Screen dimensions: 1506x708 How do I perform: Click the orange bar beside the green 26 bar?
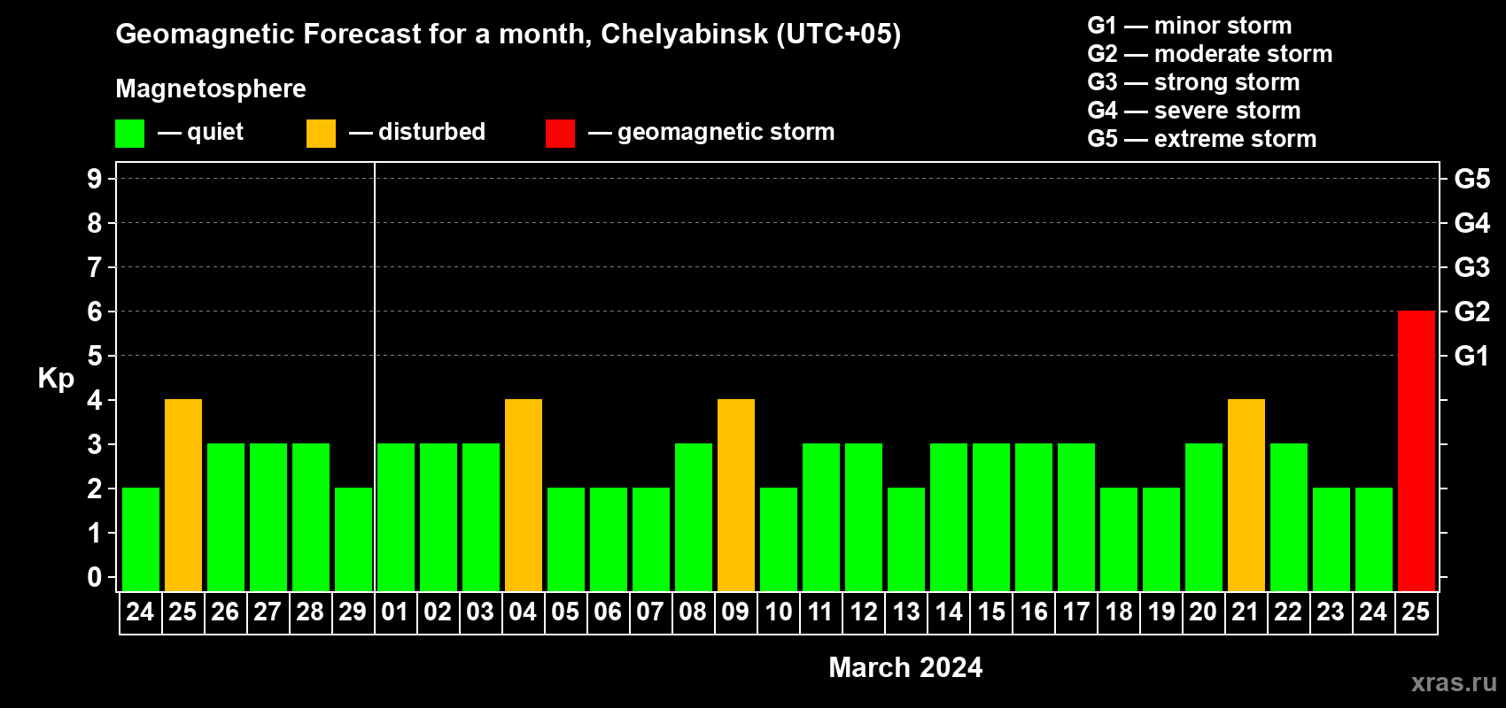click(x=182, y=495)
